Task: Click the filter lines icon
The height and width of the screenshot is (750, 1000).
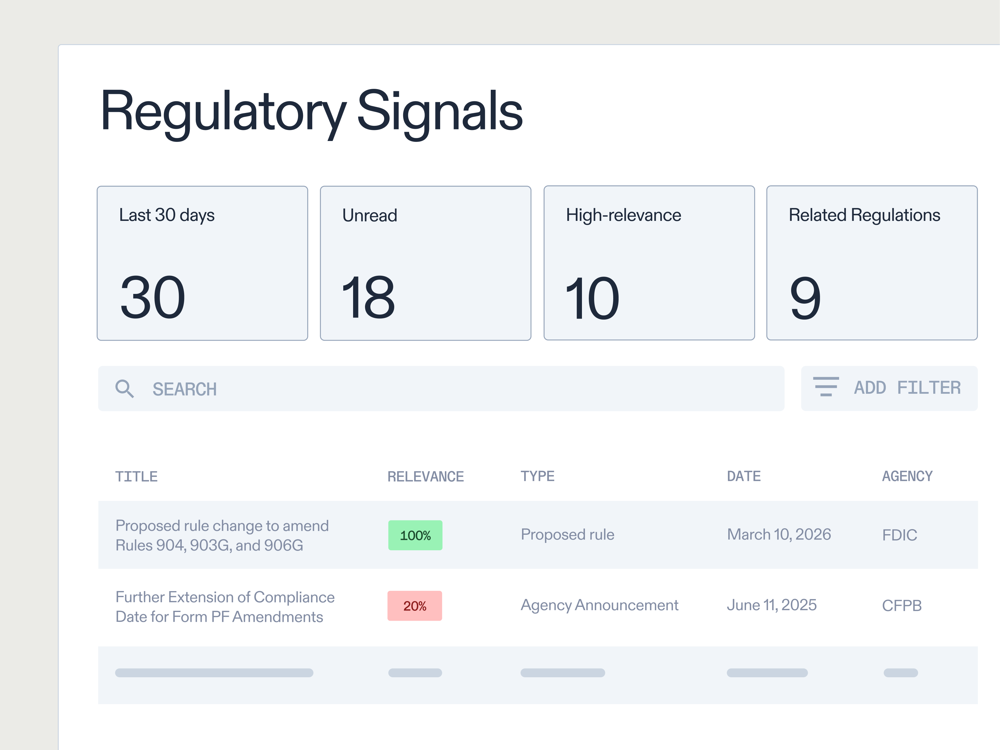Action: point(826,387)
